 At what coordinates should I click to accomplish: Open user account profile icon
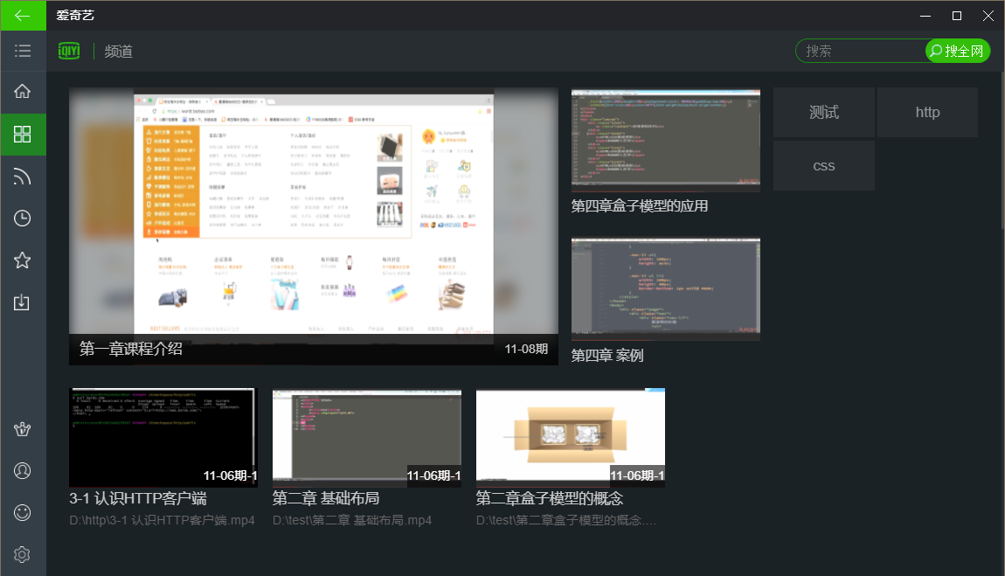23,471
